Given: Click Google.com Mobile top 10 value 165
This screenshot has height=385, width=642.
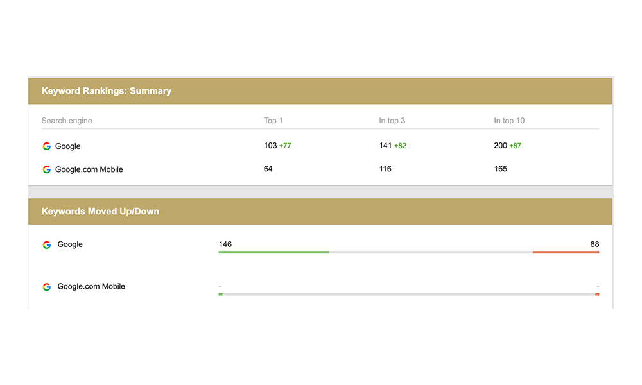Looking at the screenshot, I should 500,169.
